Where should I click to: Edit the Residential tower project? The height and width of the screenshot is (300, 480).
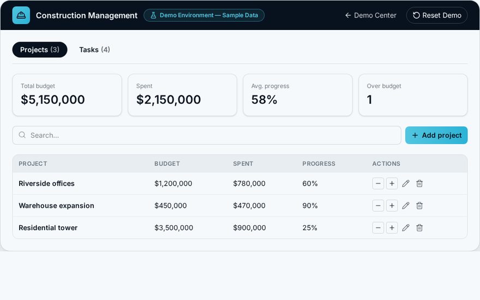pyautogui.click(x=406, y=228)
